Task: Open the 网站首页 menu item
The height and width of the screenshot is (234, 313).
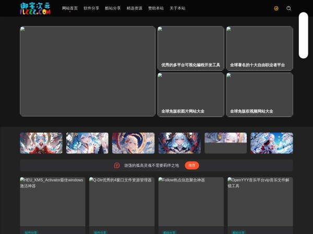Action: [70, 8]
